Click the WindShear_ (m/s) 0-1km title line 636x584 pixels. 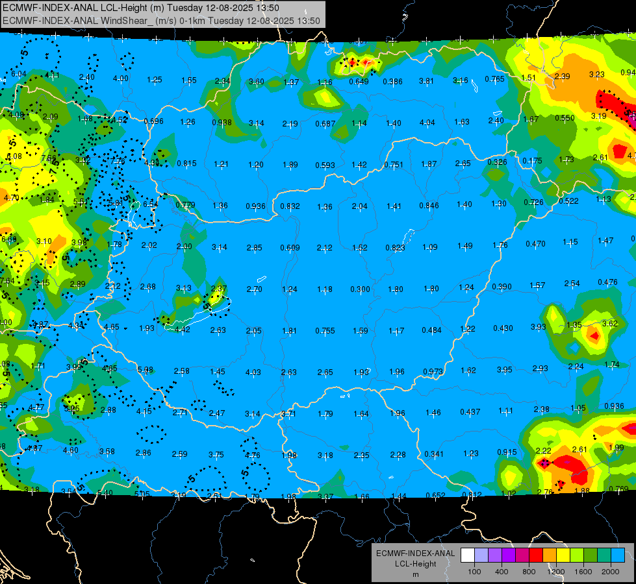click(x=161, y=21)
